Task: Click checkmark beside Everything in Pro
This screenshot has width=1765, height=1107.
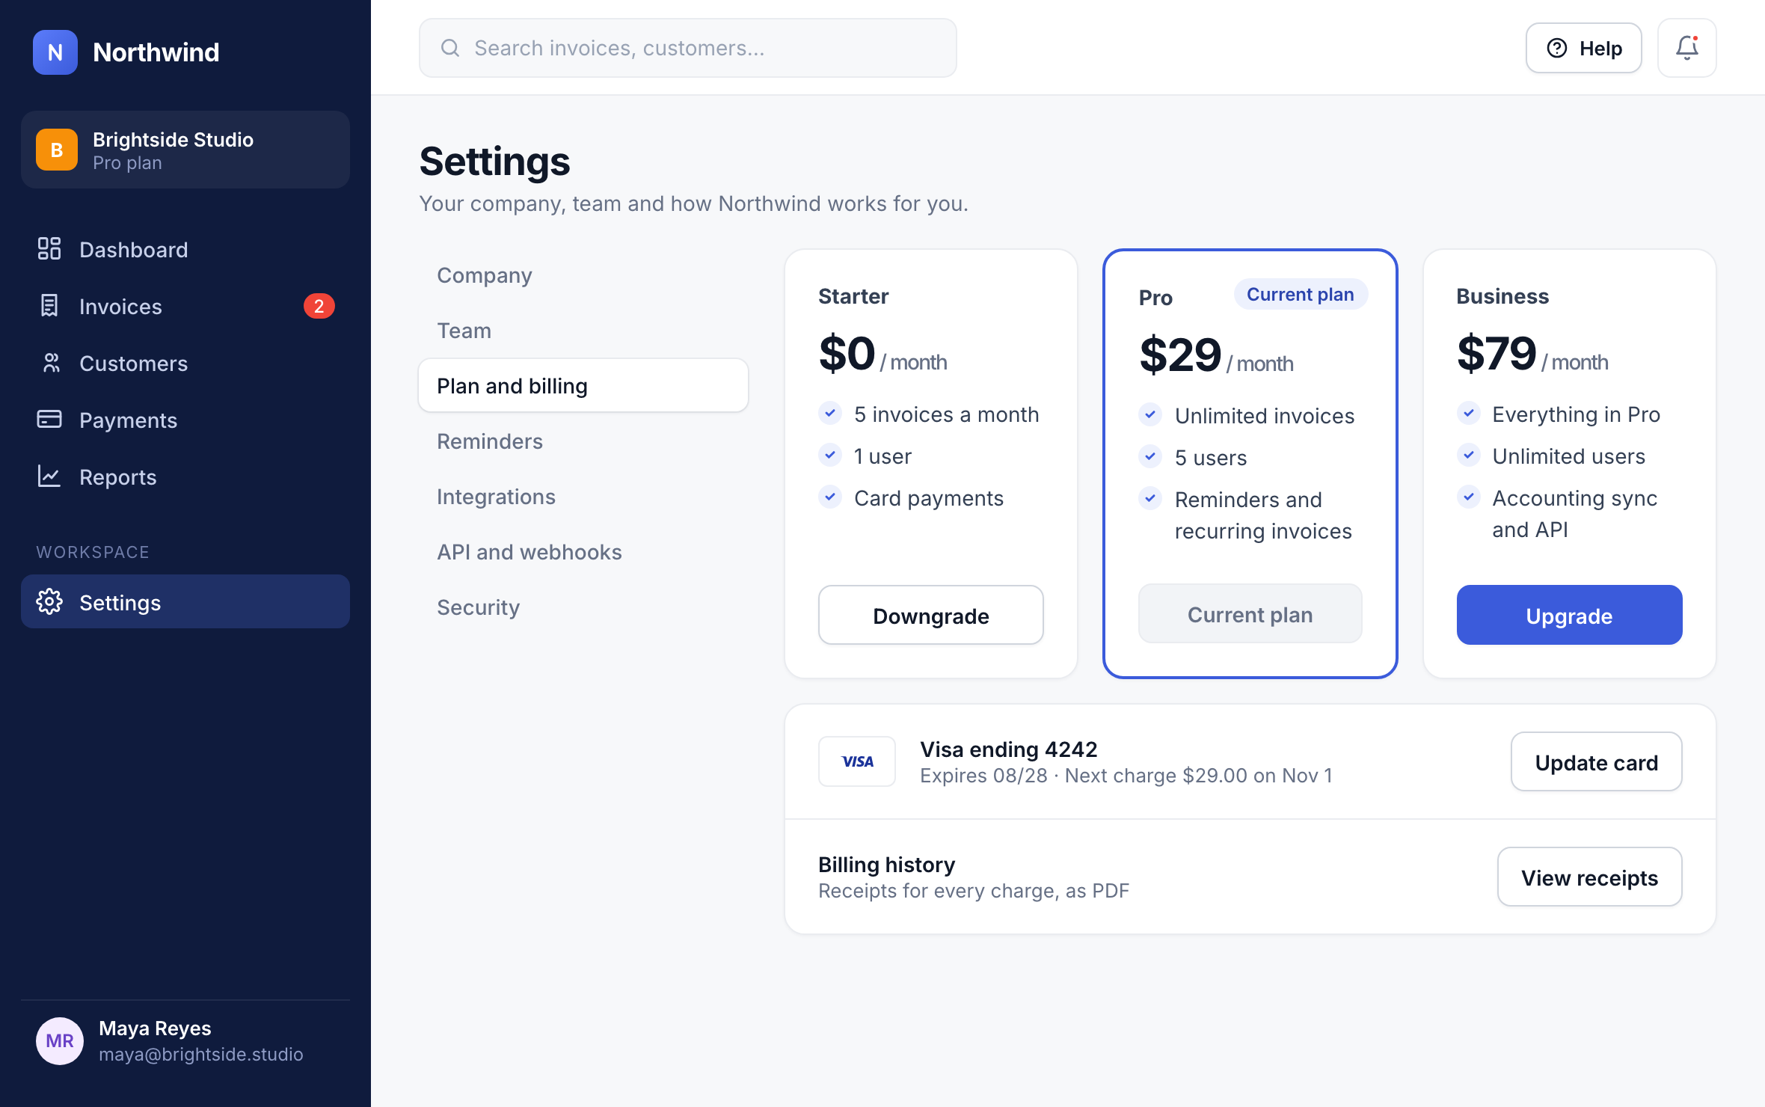Action: [x=1468, y=413]
